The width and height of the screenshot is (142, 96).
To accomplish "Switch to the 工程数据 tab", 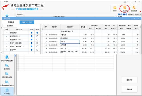I will (x=11, y=22).
